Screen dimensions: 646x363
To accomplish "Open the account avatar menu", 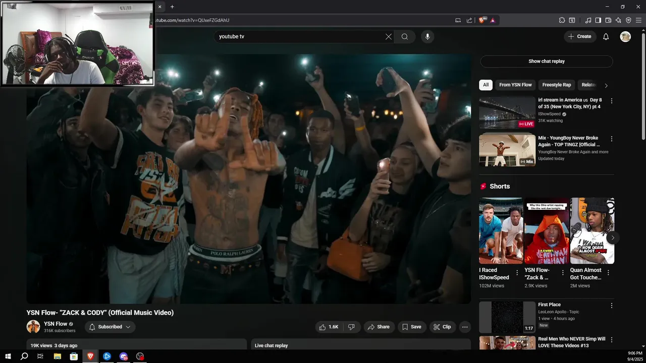I will pyautogui.click(x=625, y=36).
